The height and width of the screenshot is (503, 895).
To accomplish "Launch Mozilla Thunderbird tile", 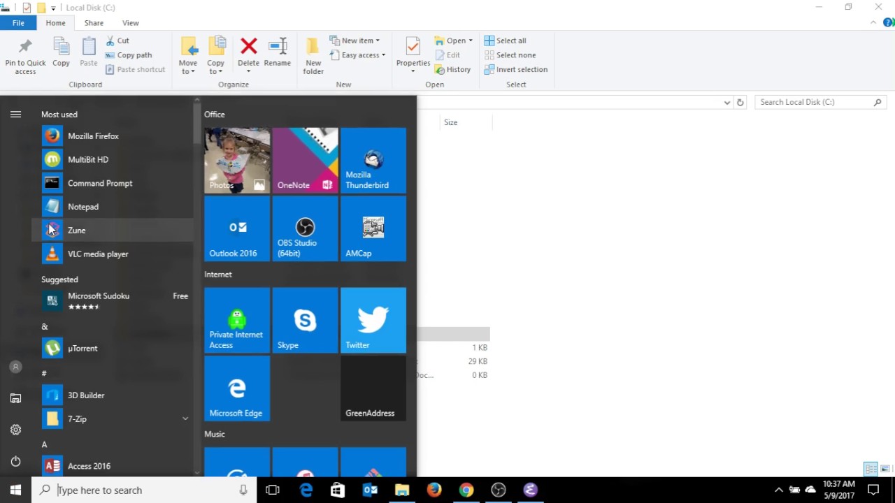I will click(x=373, y=161).
